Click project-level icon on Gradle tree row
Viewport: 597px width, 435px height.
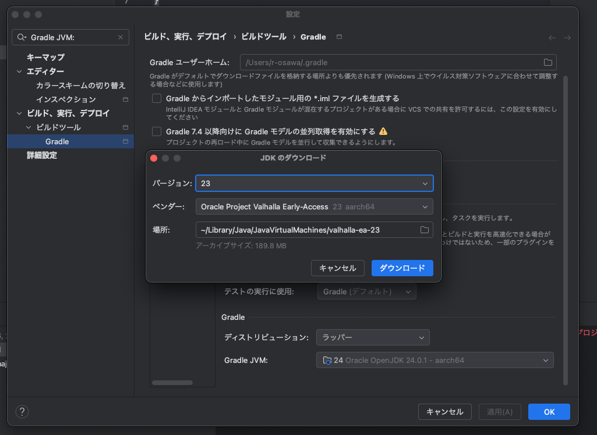[x=125, y=141]
